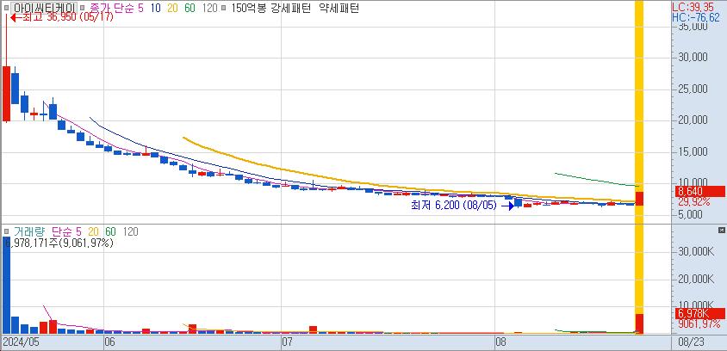727x351 pixels.
Task: Click the 9061,97% volume change label
Action: coord(699,323)
